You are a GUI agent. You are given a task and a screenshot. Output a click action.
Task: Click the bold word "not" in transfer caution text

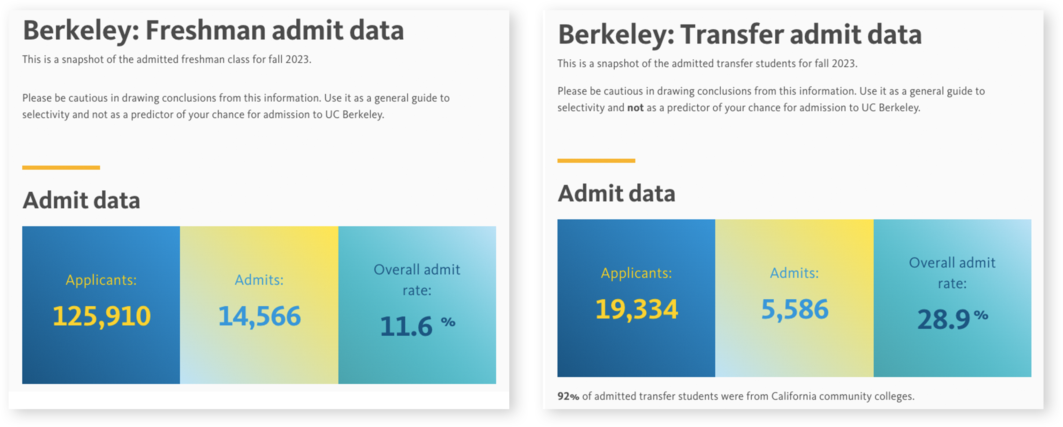click(x=635, y=108)
